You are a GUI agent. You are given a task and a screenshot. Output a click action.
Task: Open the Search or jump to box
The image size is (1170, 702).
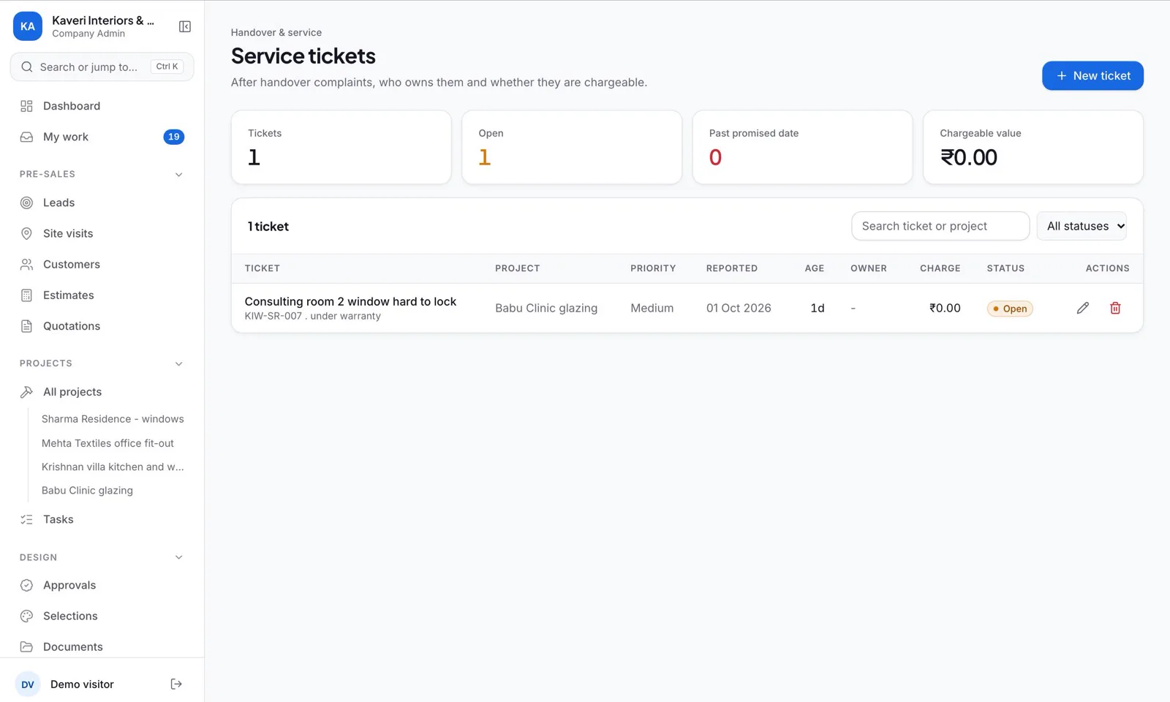click(102, 67)
